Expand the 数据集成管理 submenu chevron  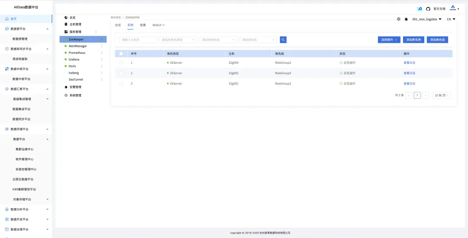(48, 99)
